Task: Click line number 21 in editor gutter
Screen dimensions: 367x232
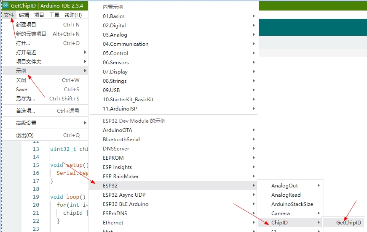Action: (36, 213)
